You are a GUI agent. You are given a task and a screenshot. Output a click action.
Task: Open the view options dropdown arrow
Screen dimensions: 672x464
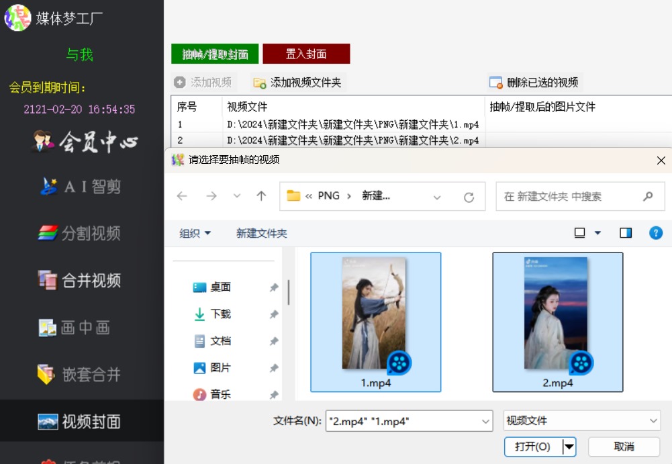pyautogui.click(x=598, y=233)
